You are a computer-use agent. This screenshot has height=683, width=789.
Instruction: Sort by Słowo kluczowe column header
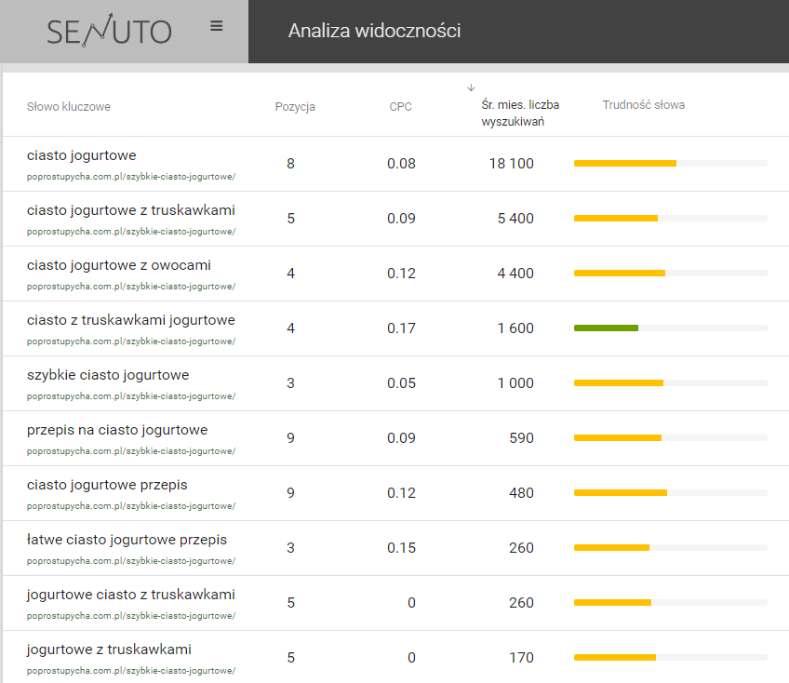tap(69, 106)
